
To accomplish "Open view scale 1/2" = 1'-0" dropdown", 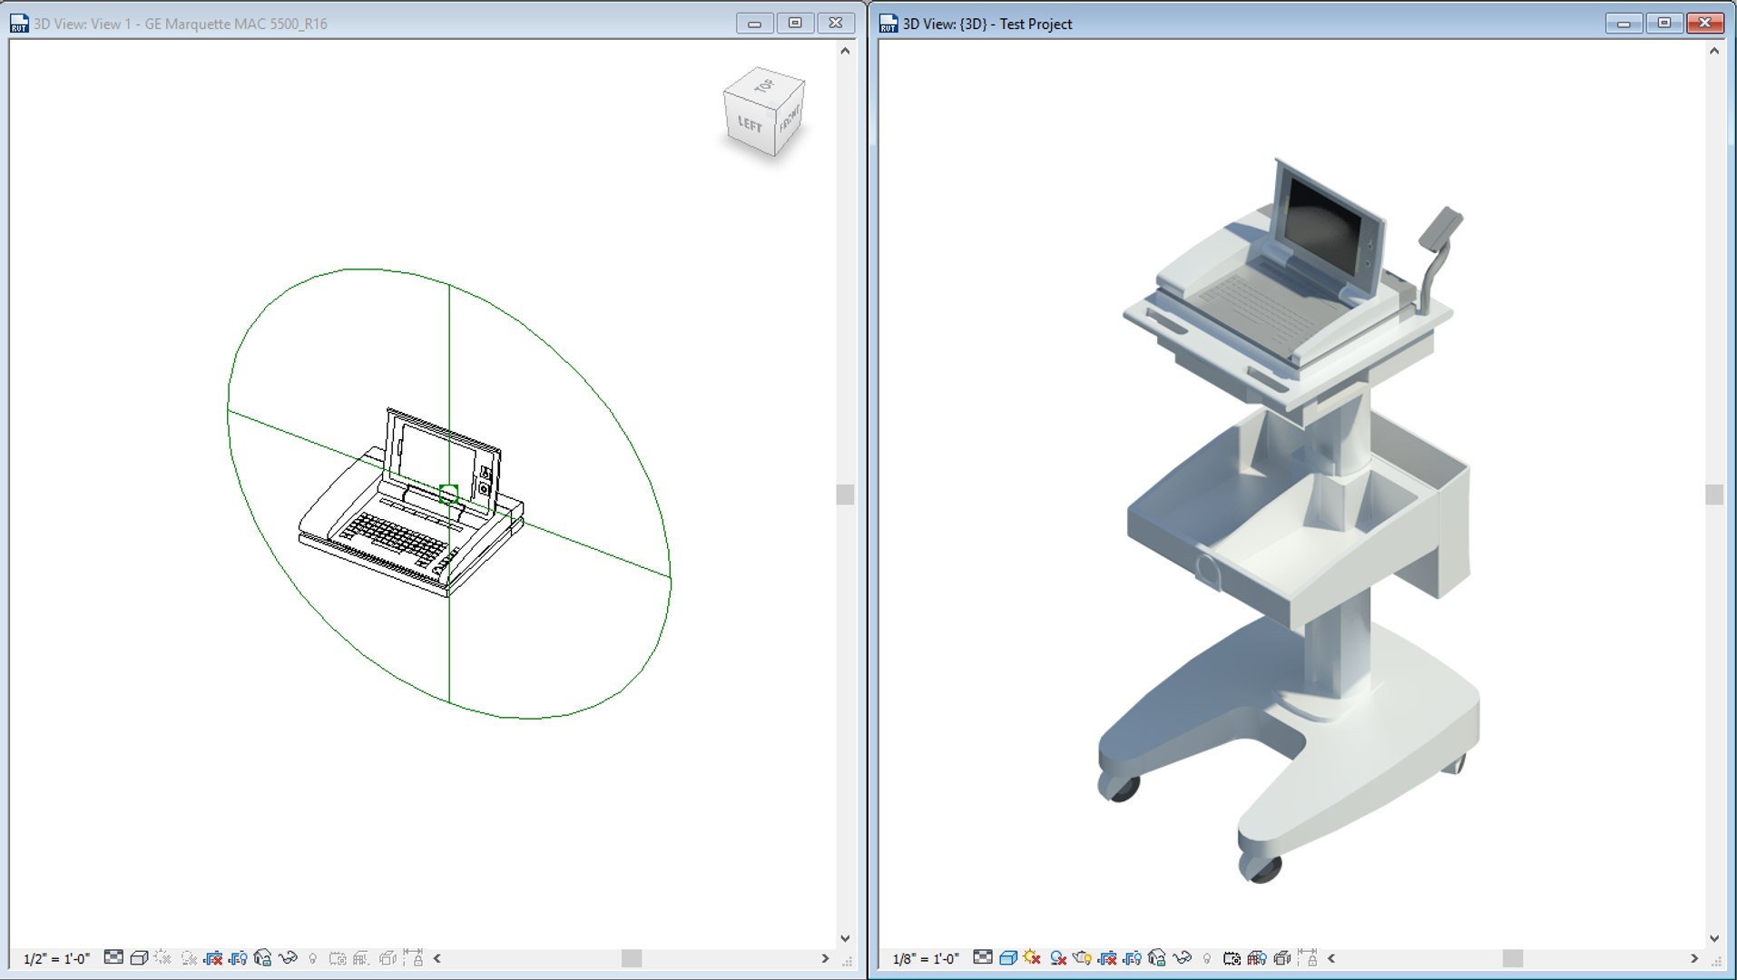I will click(56, 959).
